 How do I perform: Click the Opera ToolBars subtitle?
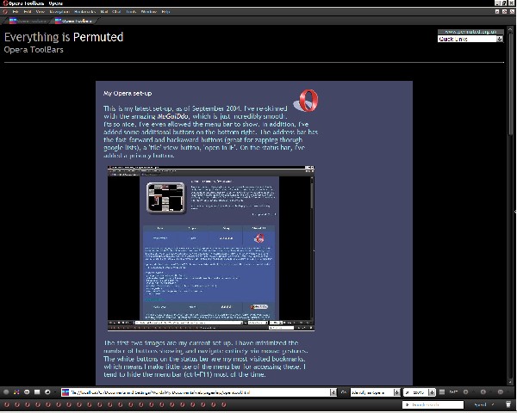tap(34, 50)
